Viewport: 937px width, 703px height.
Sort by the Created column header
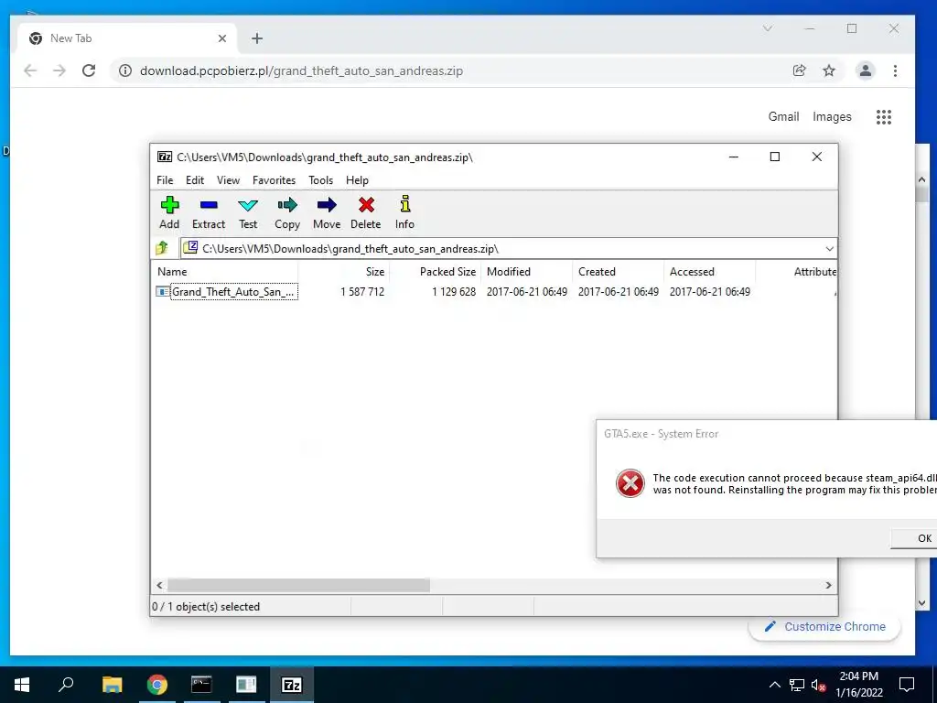618,271
